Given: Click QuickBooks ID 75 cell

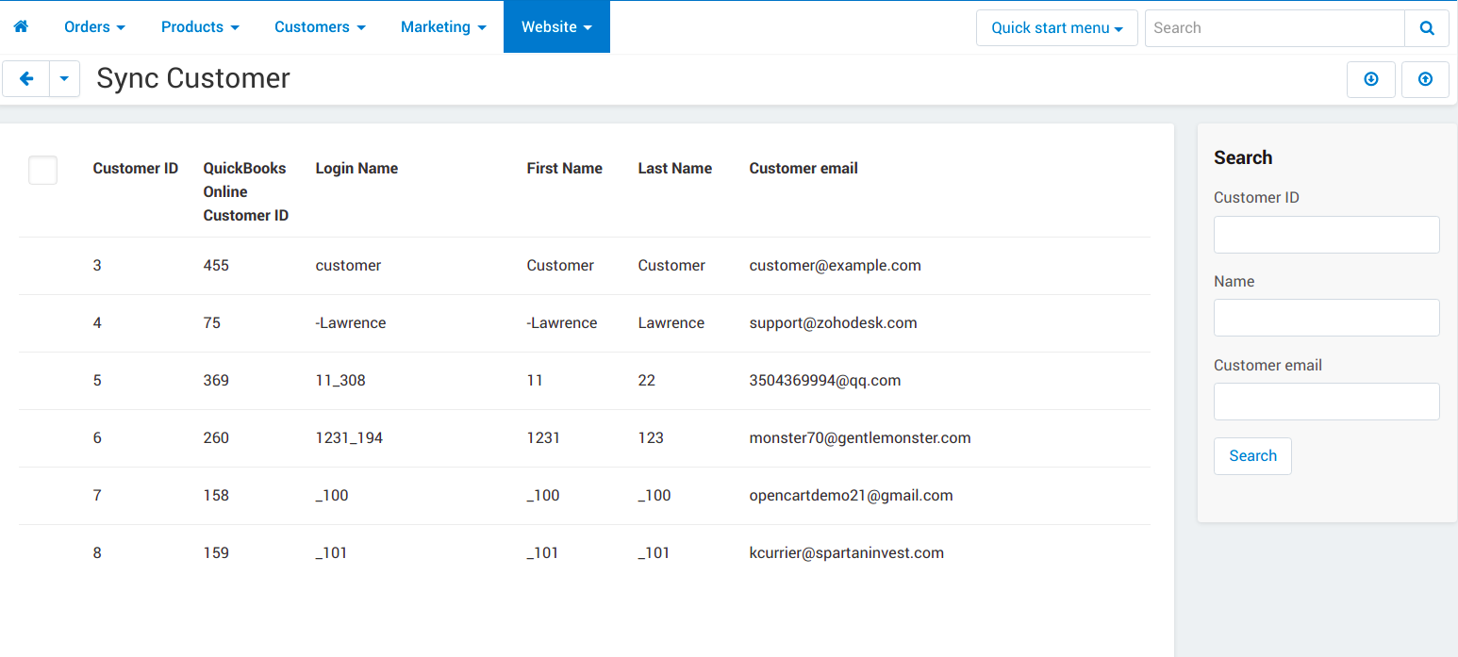Looking at the screenshot, I should 211,323.
